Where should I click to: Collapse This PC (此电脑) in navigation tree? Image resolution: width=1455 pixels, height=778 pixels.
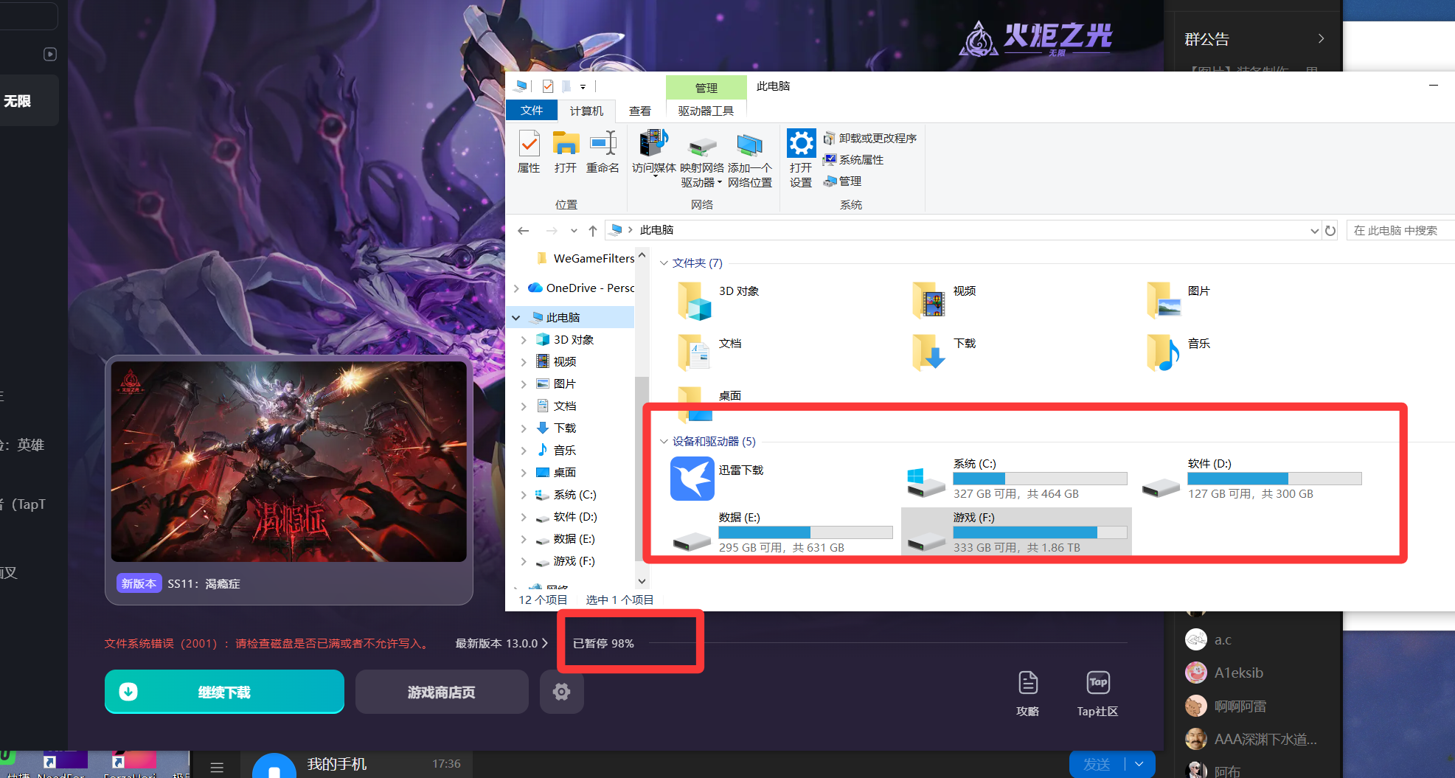516,318
